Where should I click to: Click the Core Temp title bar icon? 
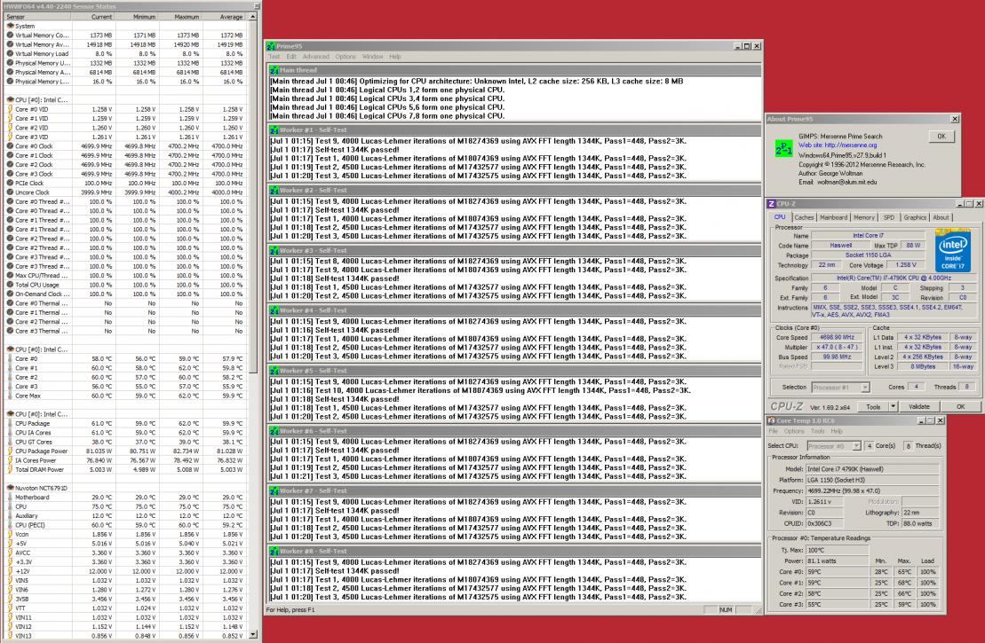pos(772,421)
